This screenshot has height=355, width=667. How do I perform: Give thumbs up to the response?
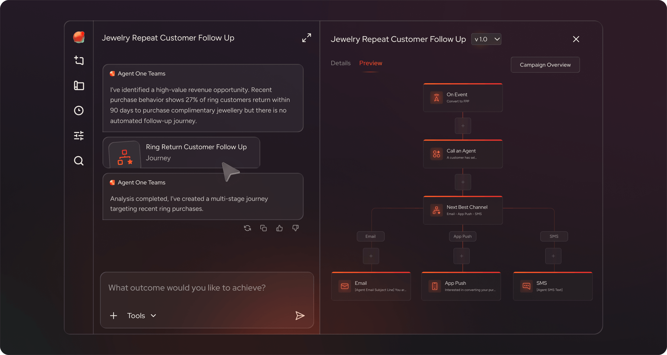[279, 228]
